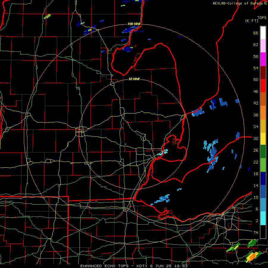
Task: Click the legend value "58"
Action: (256, 56)
